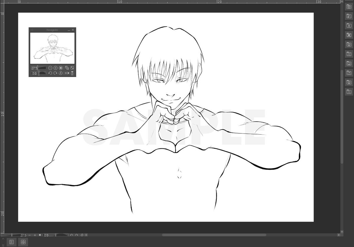Click the vertical scrollbar down arrow

click(x=342, y=232)
